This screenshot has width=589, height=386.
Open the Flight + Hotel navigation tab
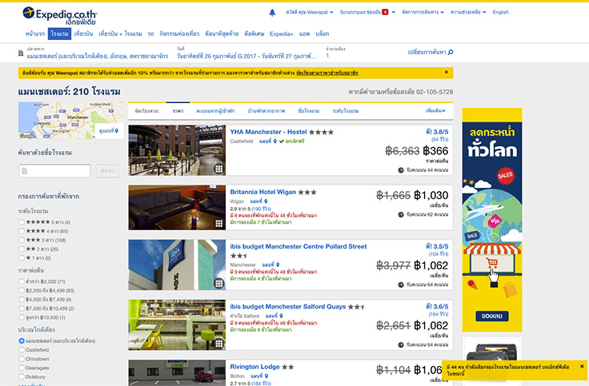[x=120, y=34]
